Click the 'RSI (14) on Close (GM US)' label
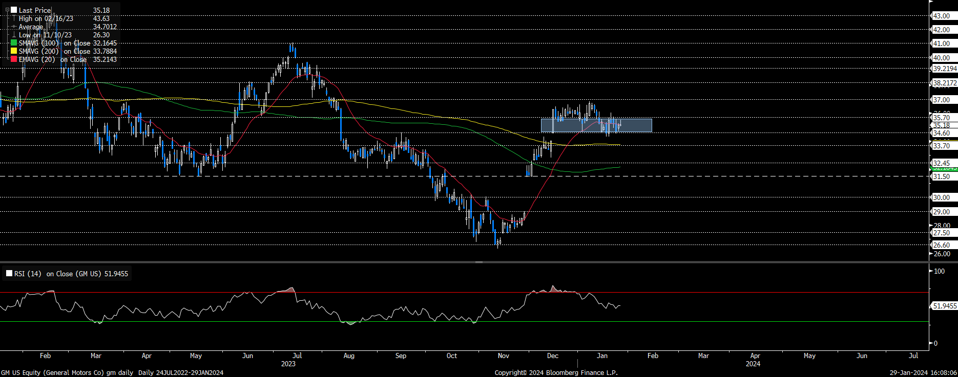 (x=58, y=274)
